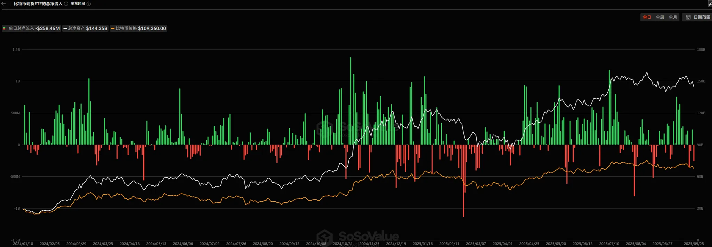Switch to the 单日 daily view

tap(647, 17)
